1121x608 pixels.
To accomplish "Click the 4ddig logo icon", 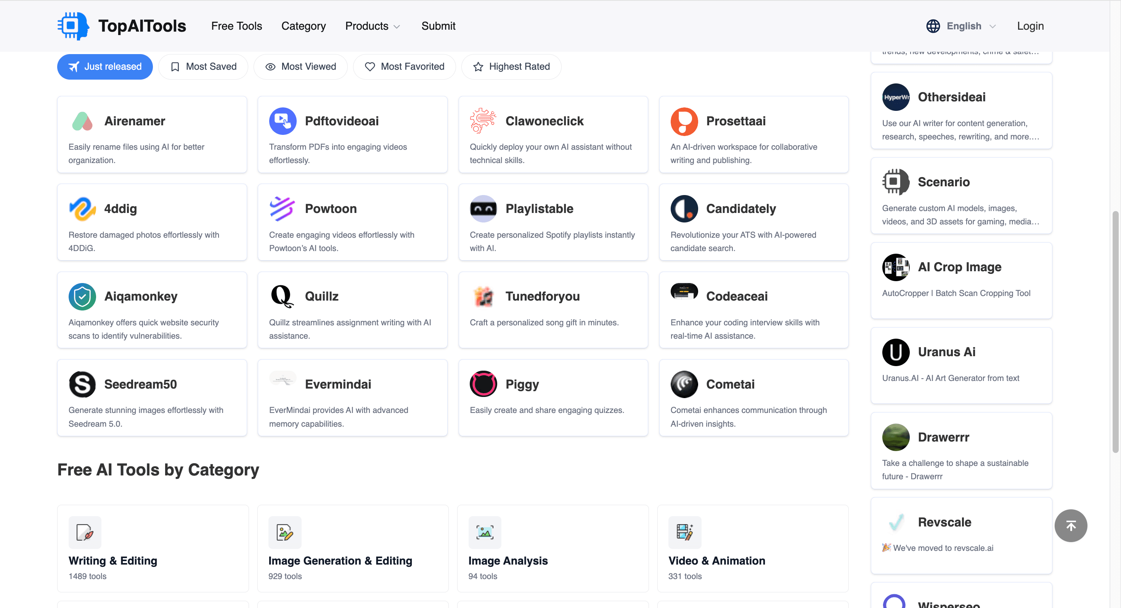I will click(x=82, y=209).
